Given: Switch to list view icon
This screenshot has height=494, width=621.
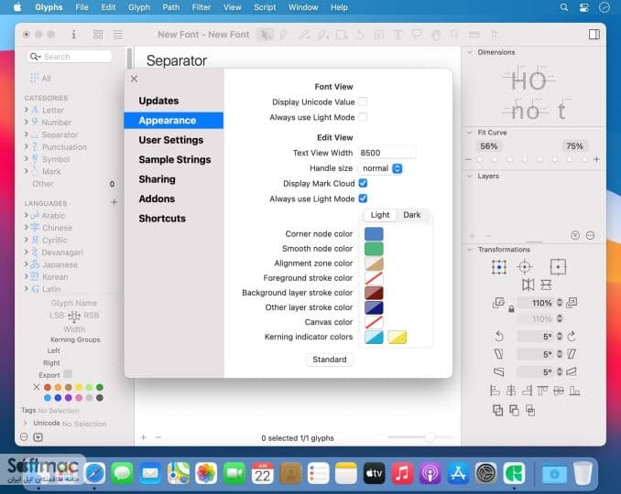Looking at the screenshot, I should point(117,35).
